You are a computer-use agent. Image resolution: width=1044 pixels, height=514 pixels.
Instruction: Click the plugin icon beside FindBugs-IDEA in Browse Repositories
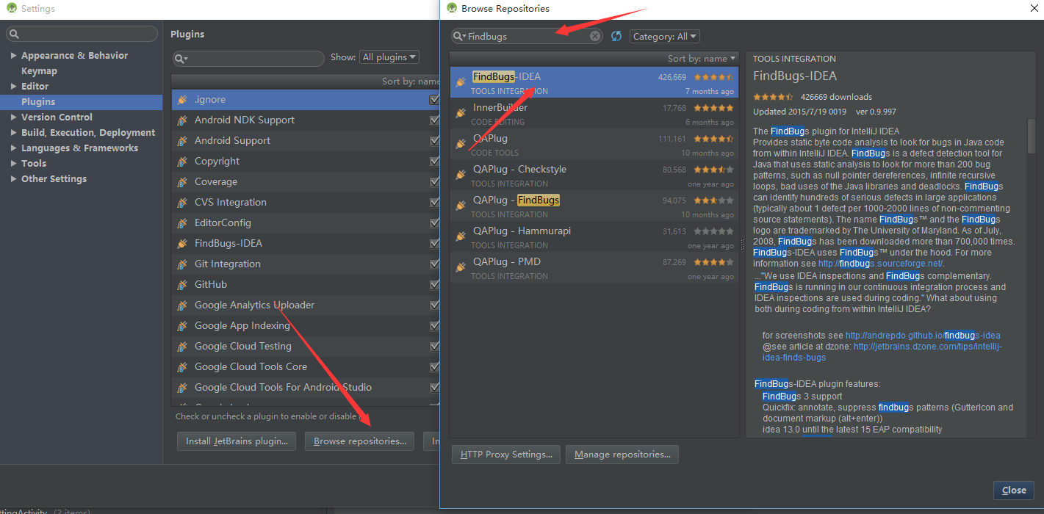(461, 82)
